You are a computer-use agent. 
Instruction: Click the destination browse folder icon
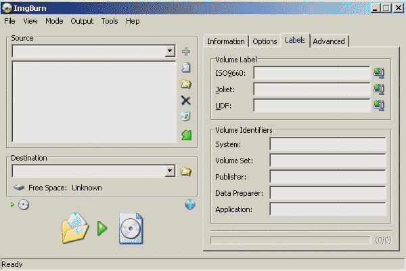[x=186, y=171]
